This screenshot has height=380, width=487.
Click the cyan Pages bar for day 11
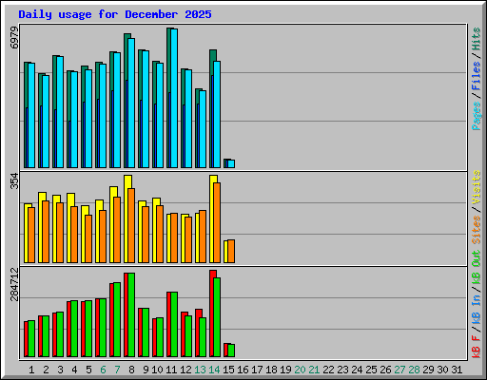coord(174,98)
